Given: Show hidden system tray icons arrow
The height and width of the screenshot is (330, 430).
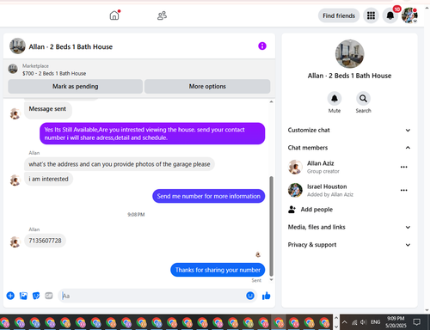Looking at the screenshot, I should click(345, 322).
